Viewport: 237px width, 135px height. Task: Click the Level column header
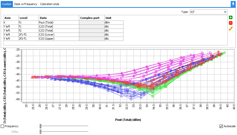click(29, 18)
